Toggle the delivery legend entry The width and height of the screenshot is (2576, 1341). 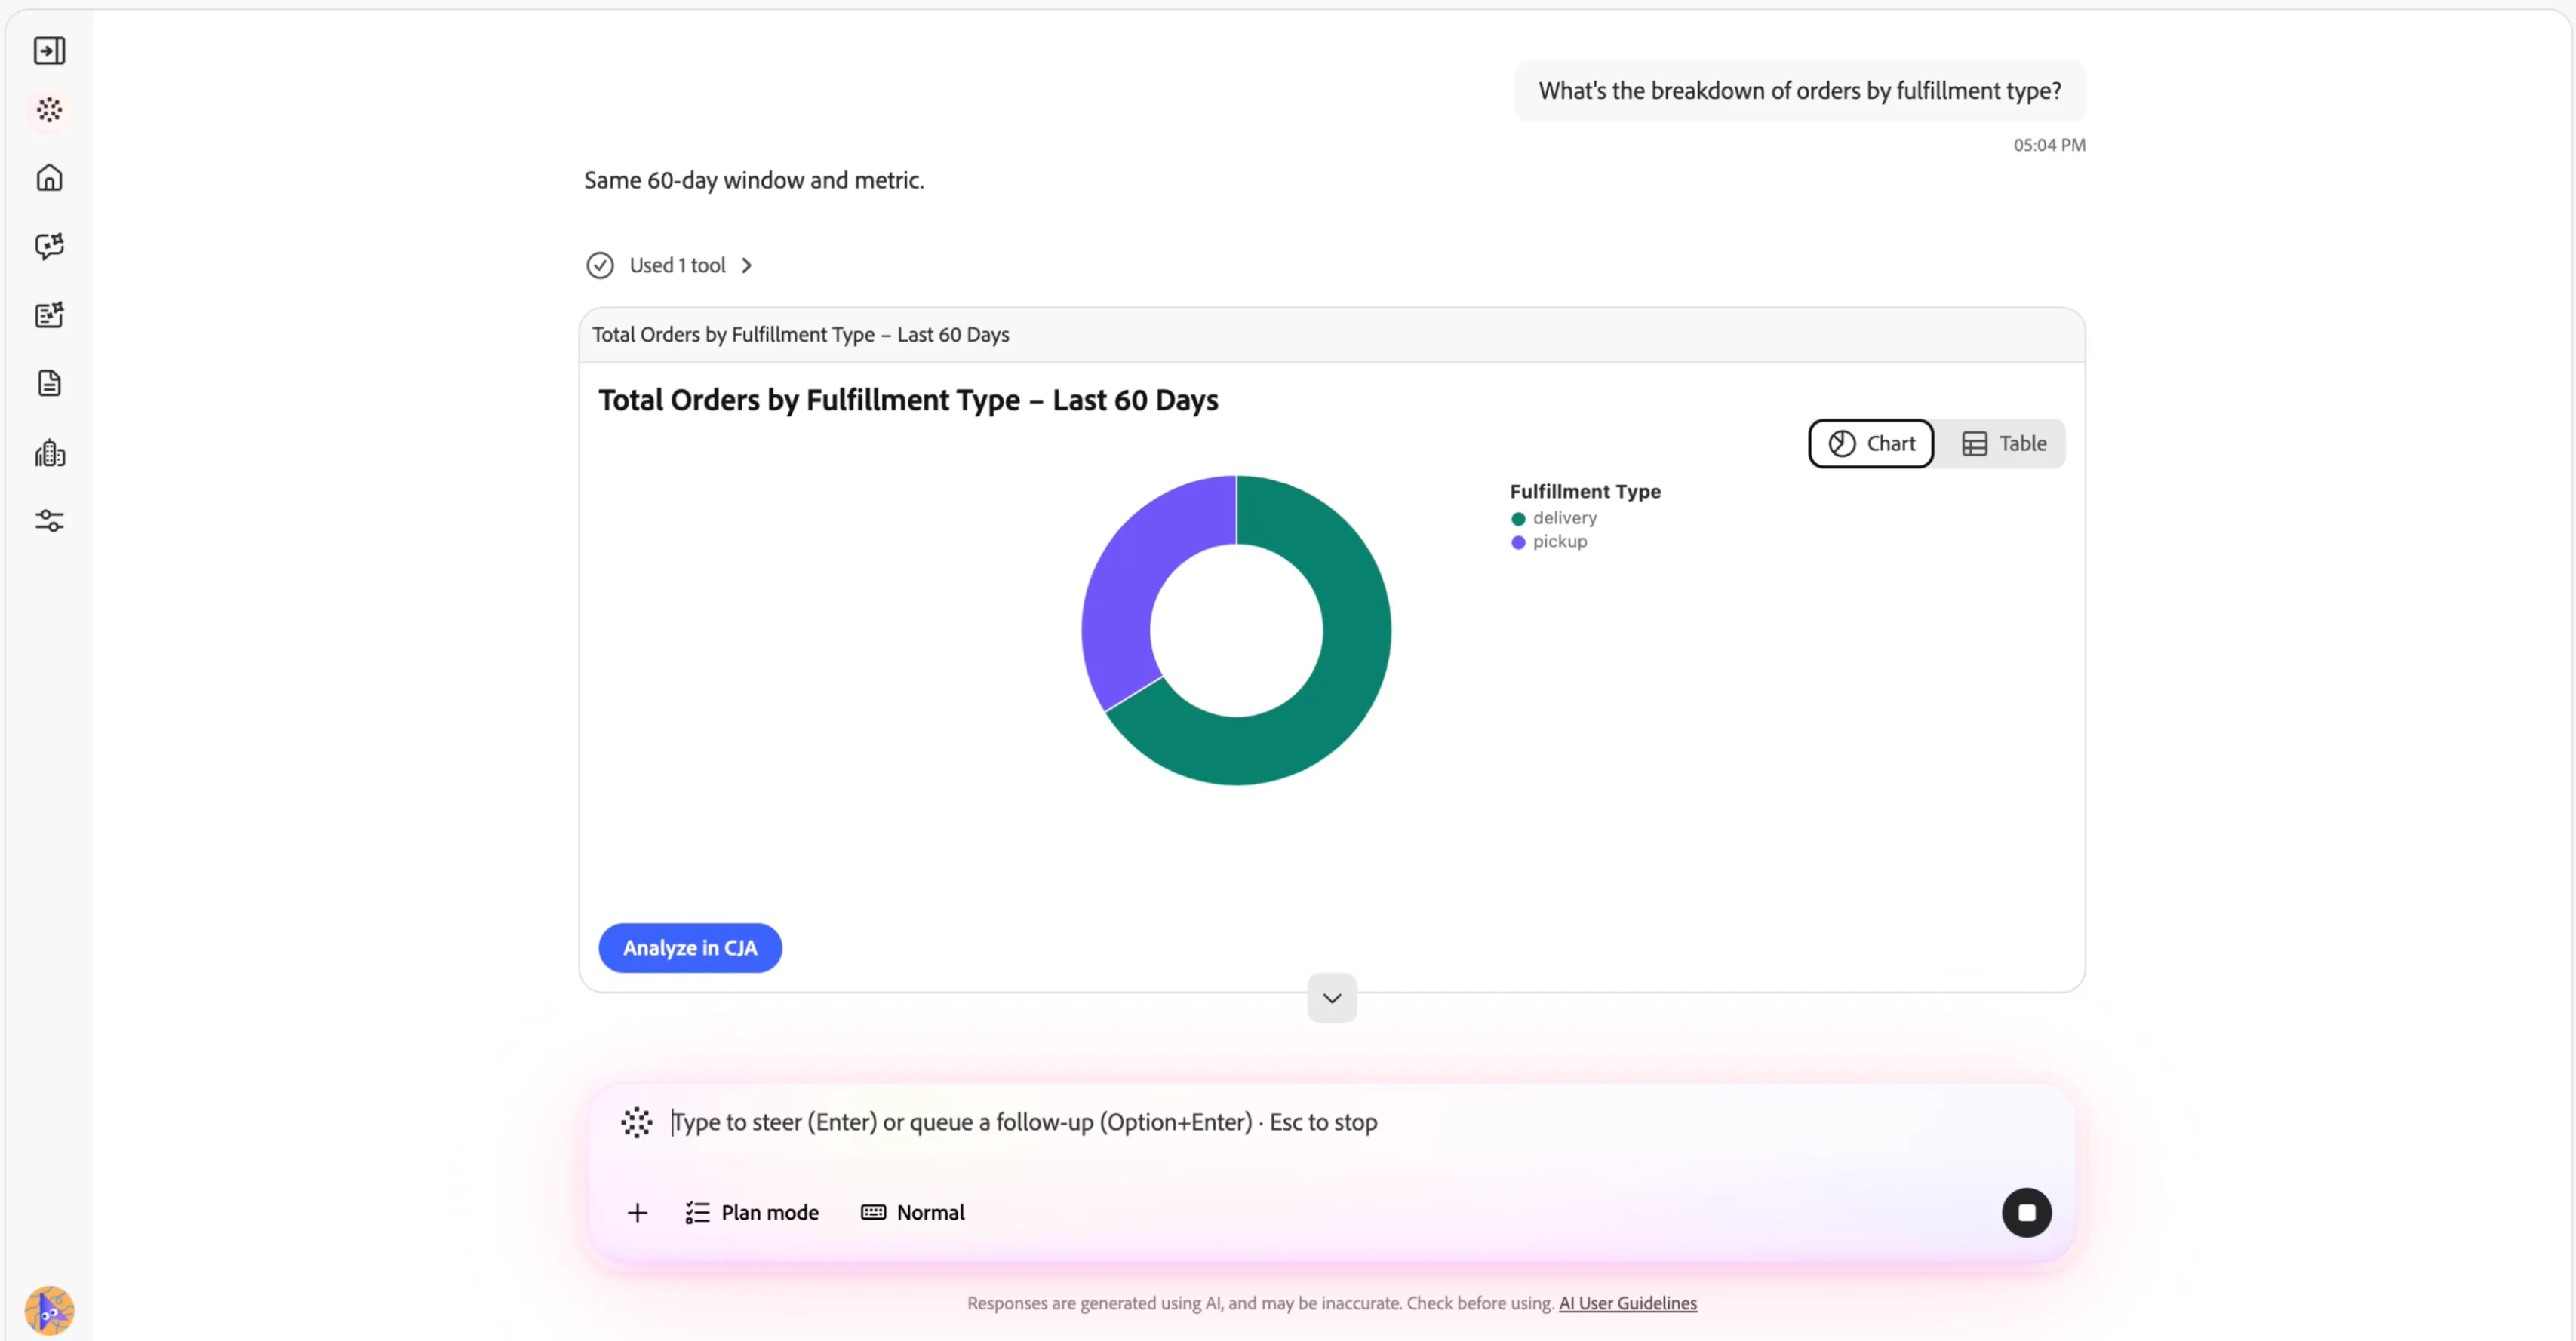tap(1554, 517)
